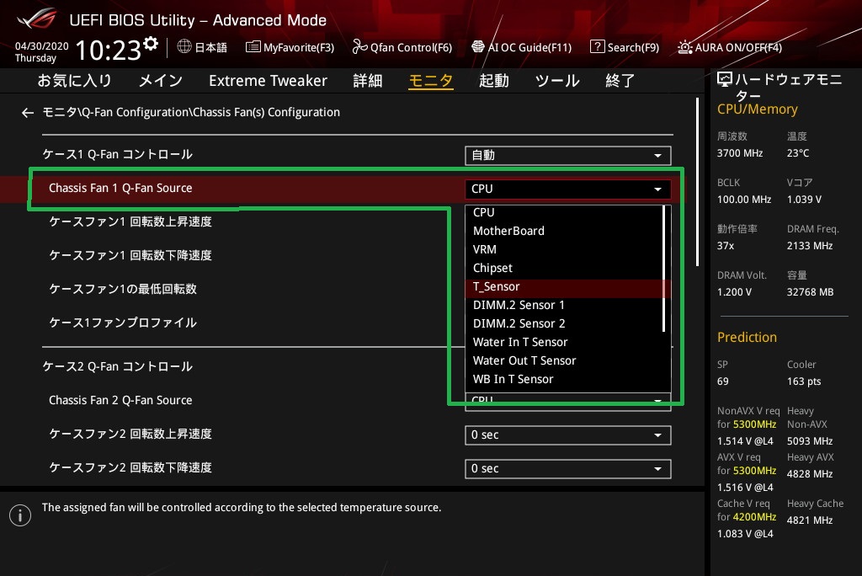862x576 pixels.
Task: Click the info icon beside help text
Action: tap(20, 515)
